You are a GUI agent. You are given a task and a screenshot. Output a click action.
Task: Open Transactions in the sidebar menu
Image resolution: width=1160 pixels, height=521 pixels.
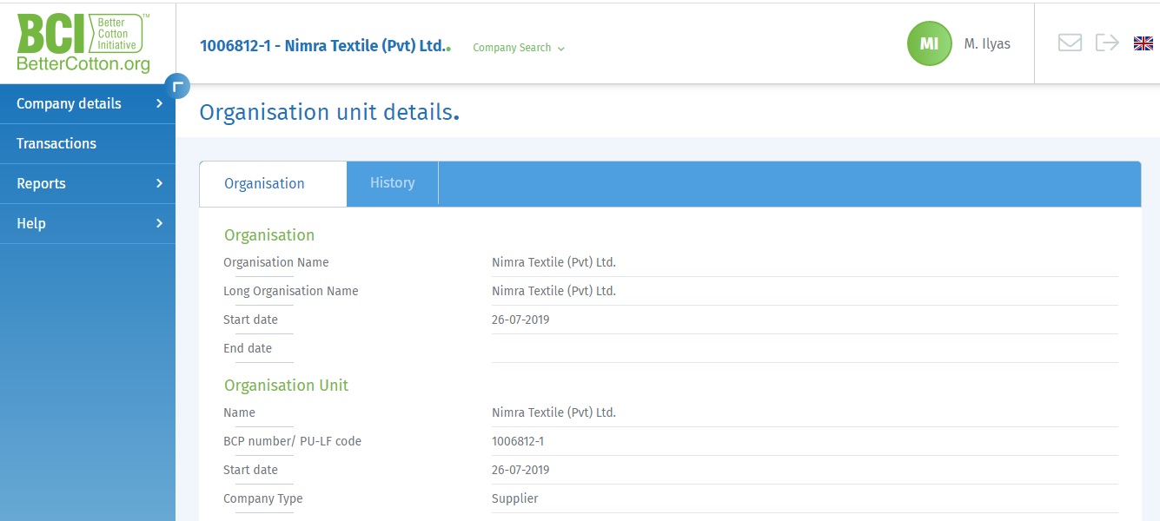pos(56,144)
